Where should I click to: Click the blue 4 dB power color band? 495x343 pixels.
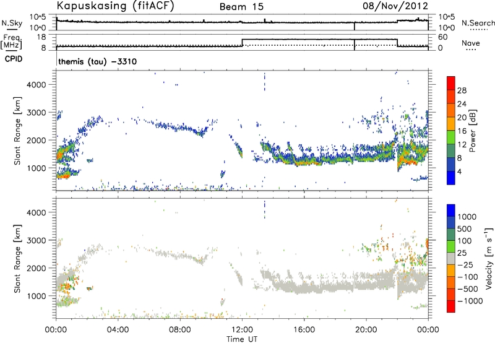pyautogui.click(x=451, y=178)
